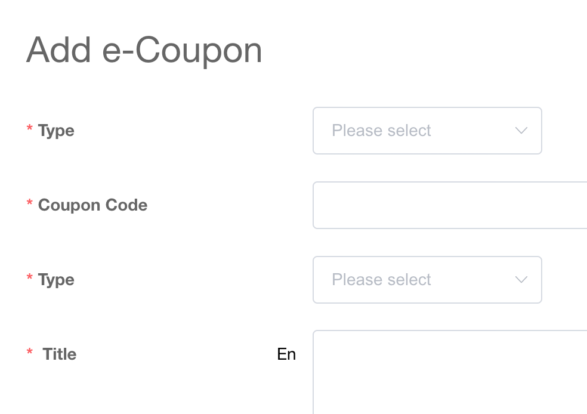Click the red asterisk beside the second Type label
The image size is (587, 414).
pyautogui.click(x=29, y=279)
